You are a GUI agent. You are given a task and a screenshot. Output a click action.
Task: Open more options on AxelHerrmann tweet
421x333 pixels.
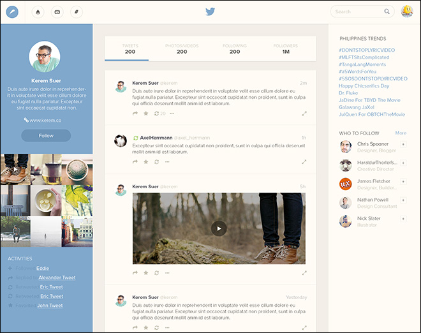coord(167,161)
